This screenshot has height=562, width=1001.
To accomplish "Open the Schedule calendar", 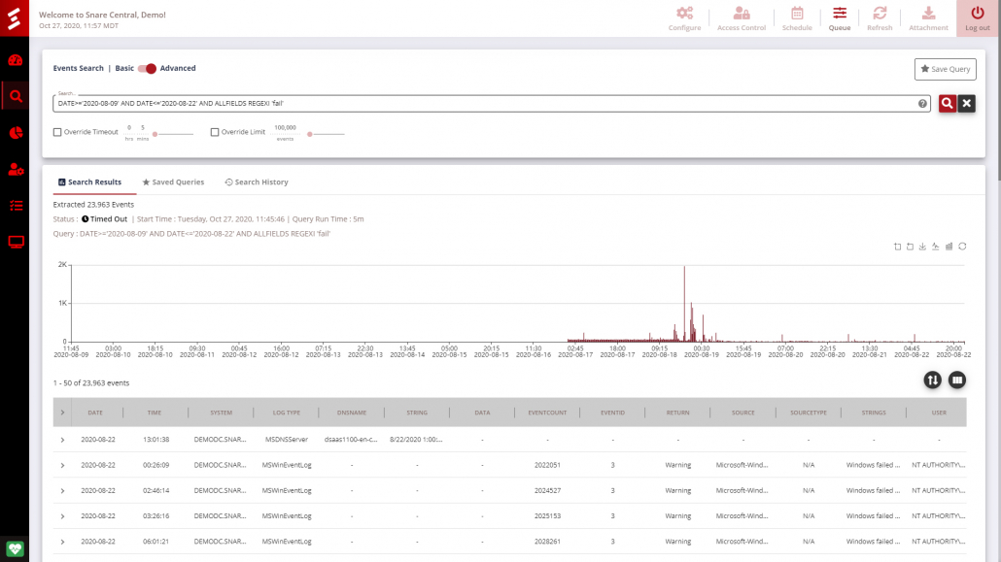I will (797, 18).
